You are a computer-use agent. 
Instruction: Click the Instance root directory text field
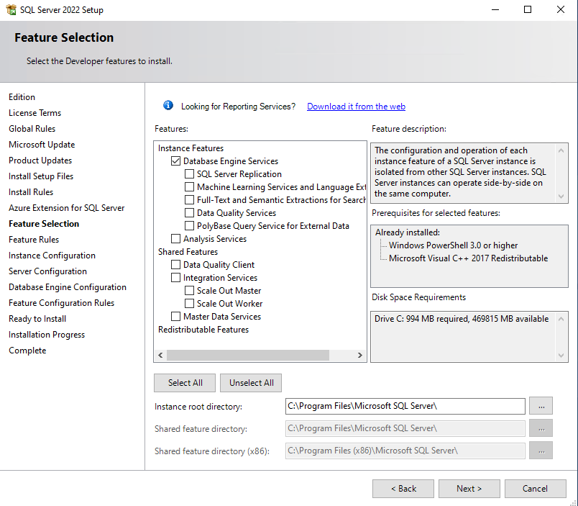tap(405, 406)
